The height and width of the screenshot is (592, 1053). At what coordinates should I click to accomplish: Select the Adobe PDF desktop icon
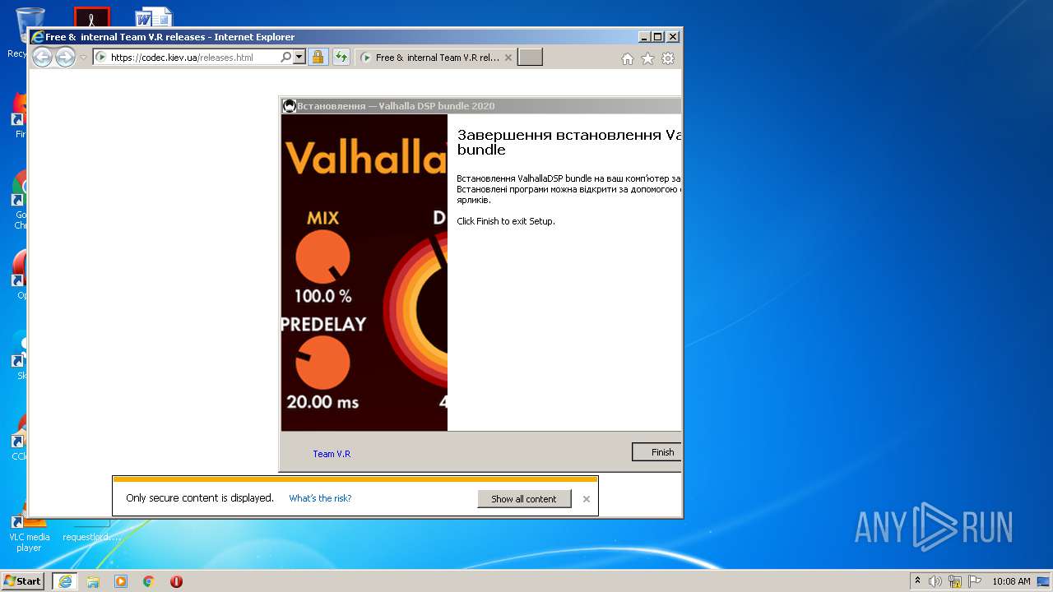click(x=91, y=17)
